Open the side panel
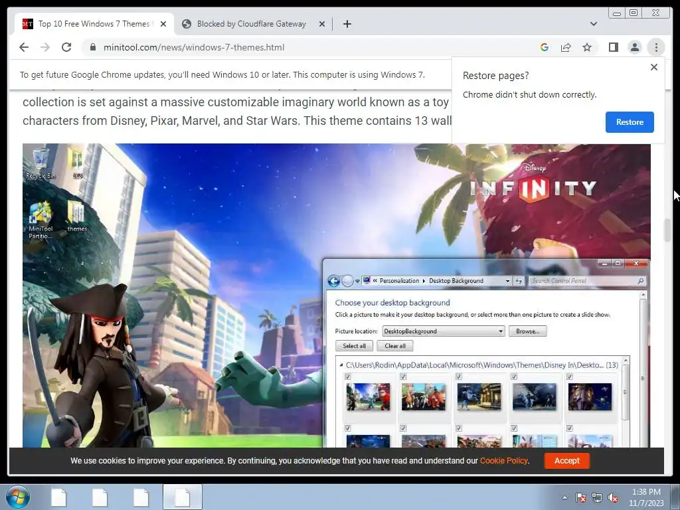 613,47
